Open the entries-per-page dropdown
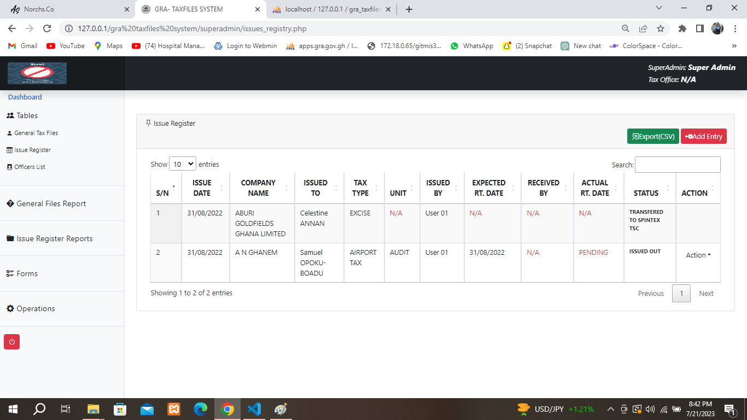The height and width of the screenshot is (420, 747). coord(183,164)
